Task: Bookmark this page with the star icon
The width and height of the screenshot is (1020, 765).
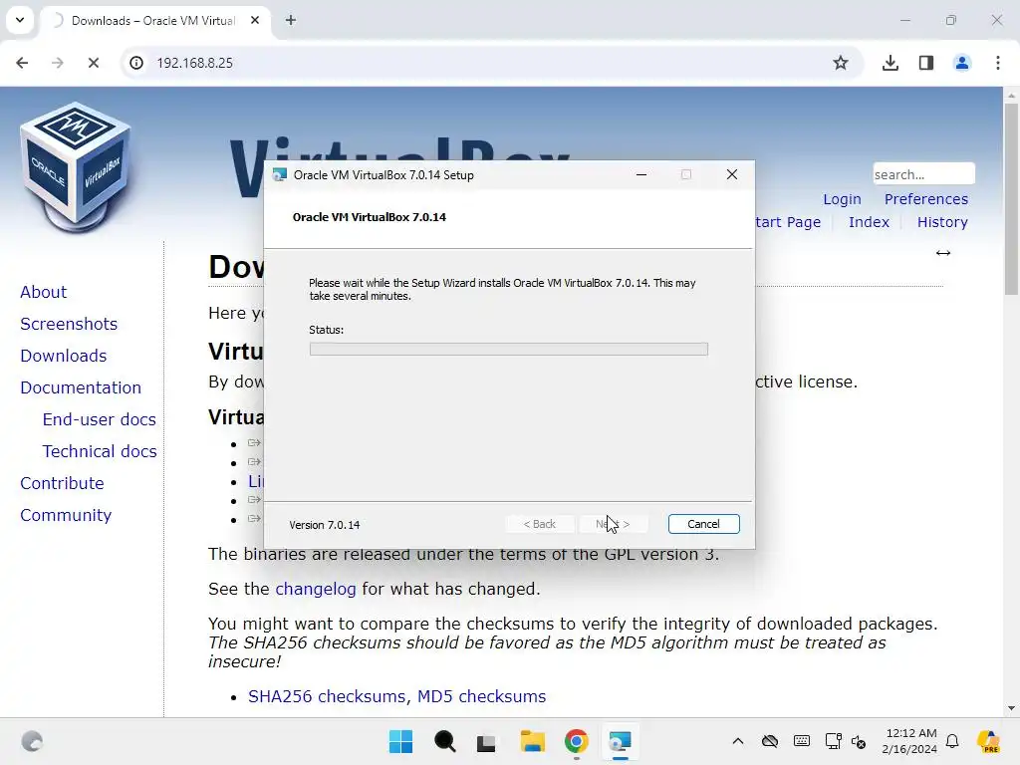Action: click(x=841, y=63)
